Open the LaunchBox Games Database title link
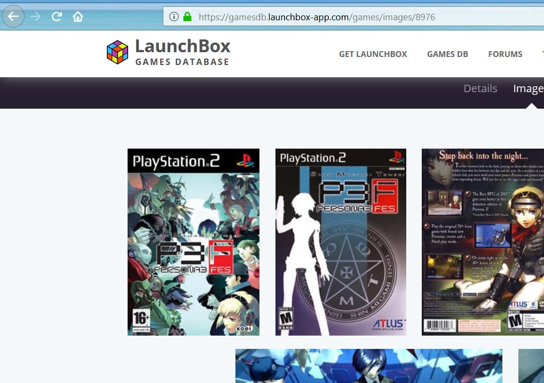 tap(183, 52)
